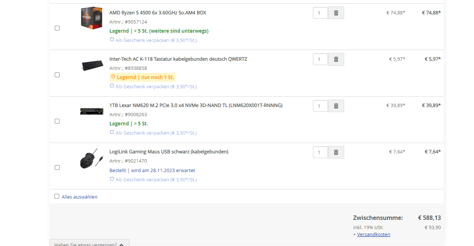Open 1TB Lexar NM620 product title
474x246 pixels.
(196, 105)
